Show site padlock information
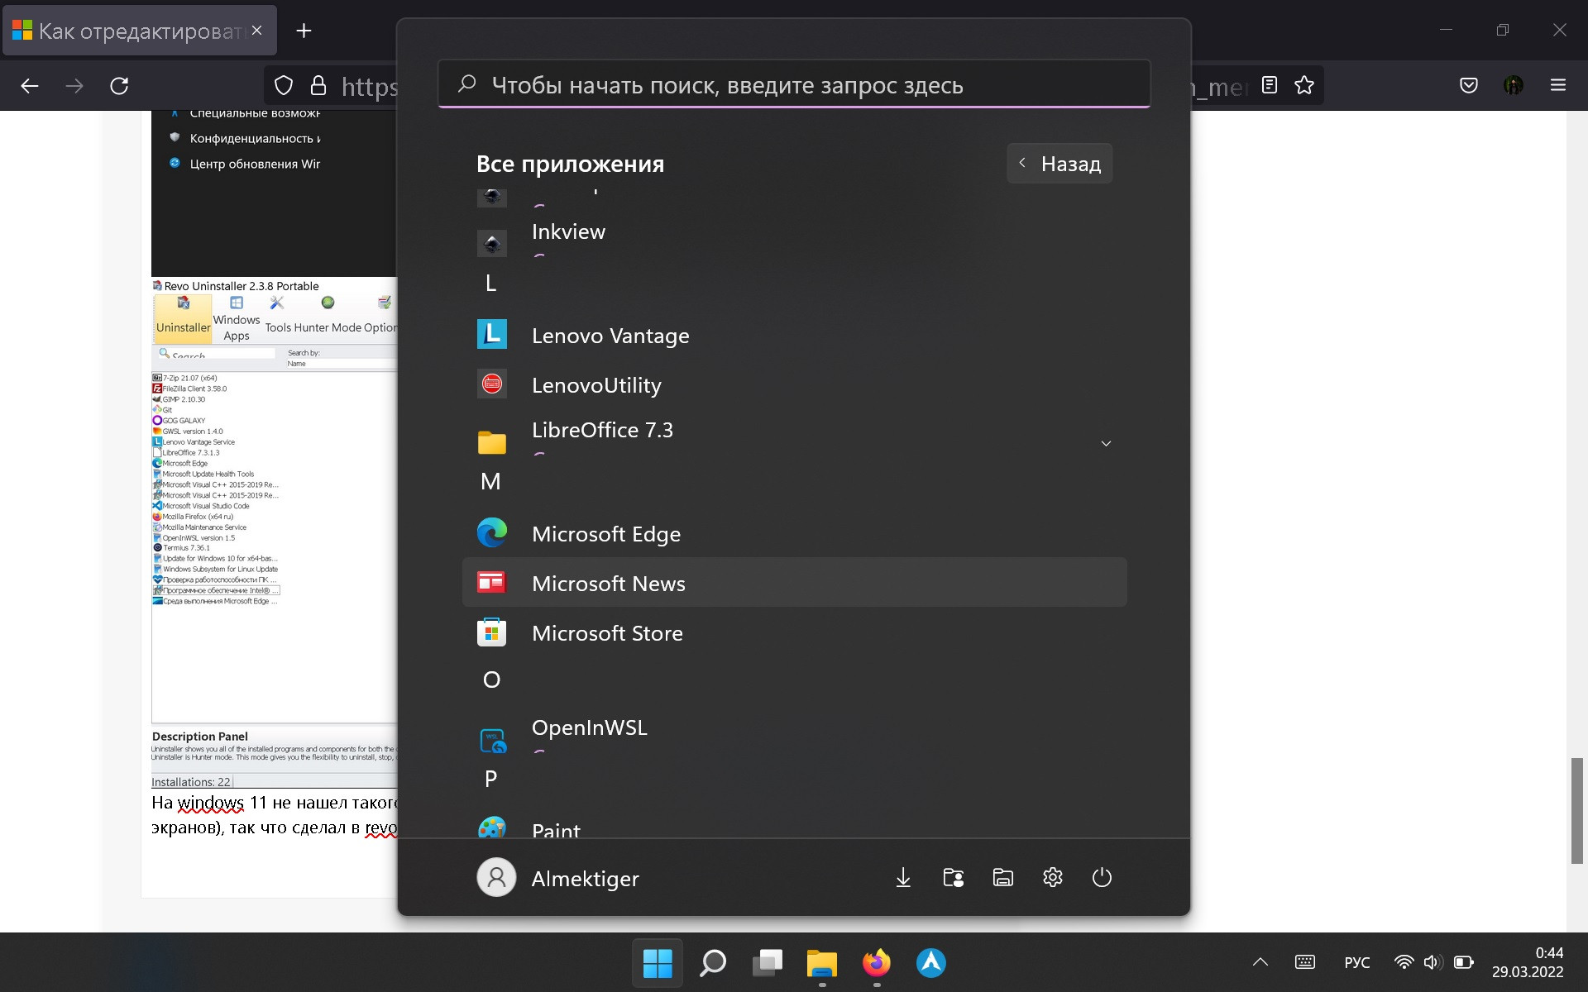Viewport: 1588px width, 992px height. pyautogui.click(x=318, y=85)
